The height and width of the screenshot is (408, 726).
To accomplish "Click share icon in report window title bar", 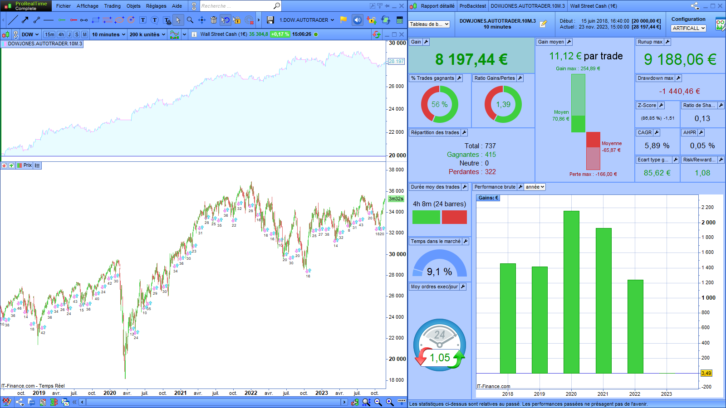I will click(695, 6).
